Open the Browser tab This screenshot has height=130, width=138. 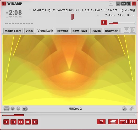click(x=63, y=31)
